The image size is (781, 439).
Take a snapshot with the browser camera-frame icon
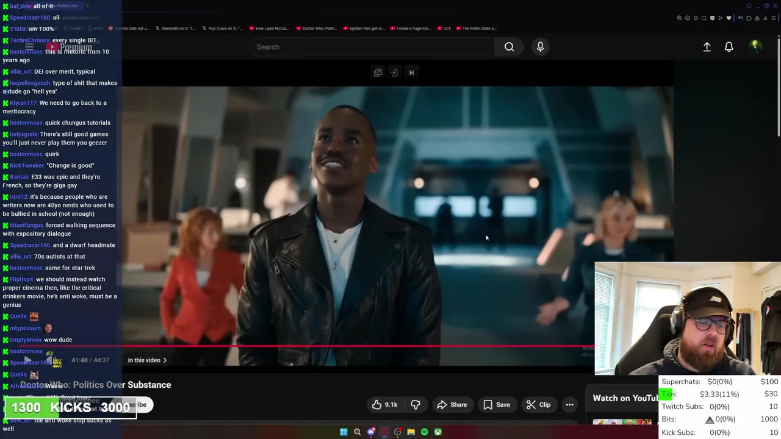click(704, 18)
